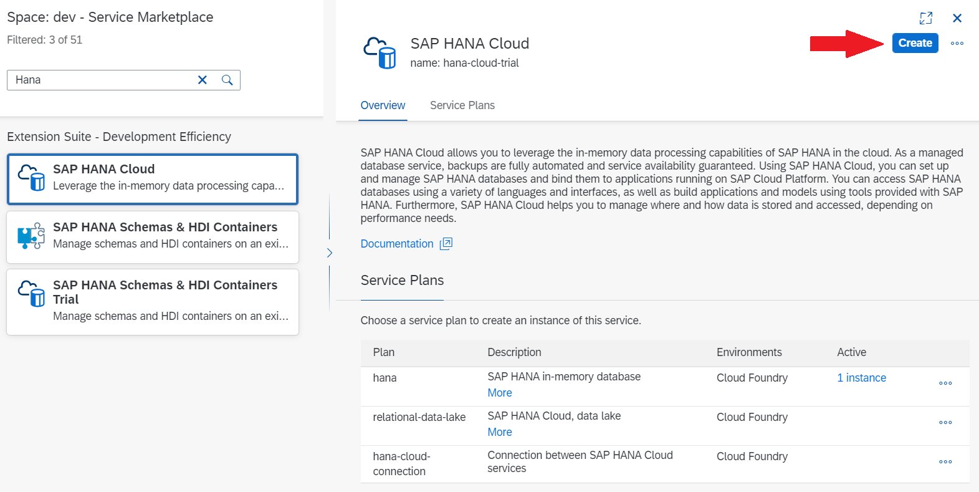Viewport: 979px width, 492px height.
Task: Open actions menu for relational-data-lake plan
Action: [945, 423]
